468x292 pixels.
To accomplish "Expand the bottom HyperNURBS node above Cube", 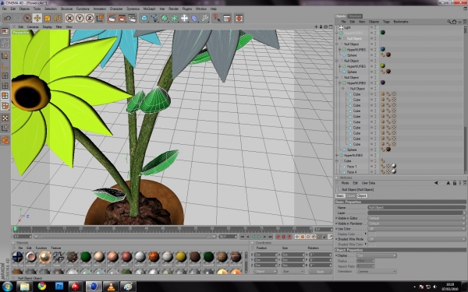I will (337, 155).
